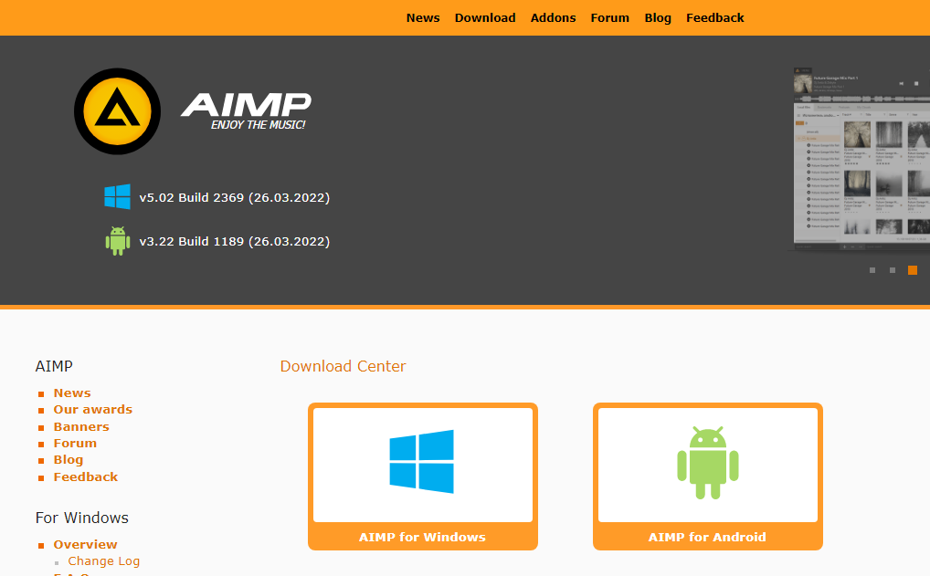The image size is (930, 576).
Task: Click the For Windows sidebar heading
Action: click(x=82, y=518)
